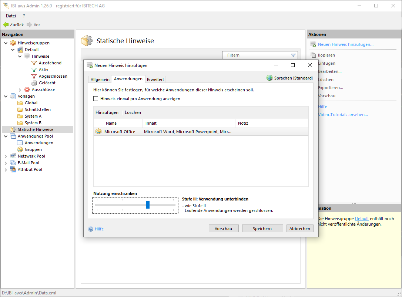Viewport: 402px width, 297px height.
Task: Click the Filtern input field
Action: [255, 55]
